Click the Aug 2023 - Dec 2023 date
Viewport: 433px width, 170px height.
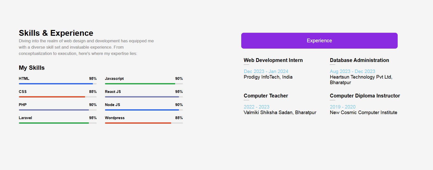(x=352, y=71)
